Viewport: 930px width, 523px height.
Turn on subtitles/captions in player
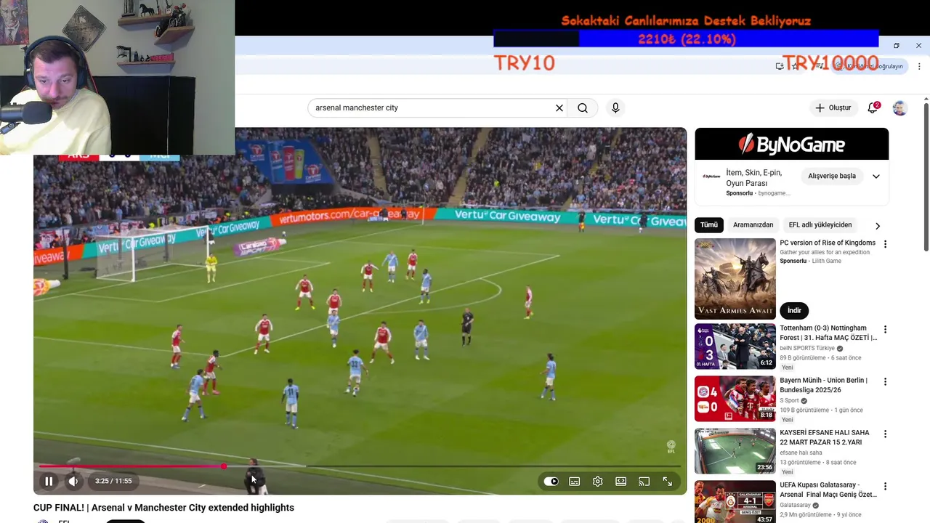coord(574,481)
